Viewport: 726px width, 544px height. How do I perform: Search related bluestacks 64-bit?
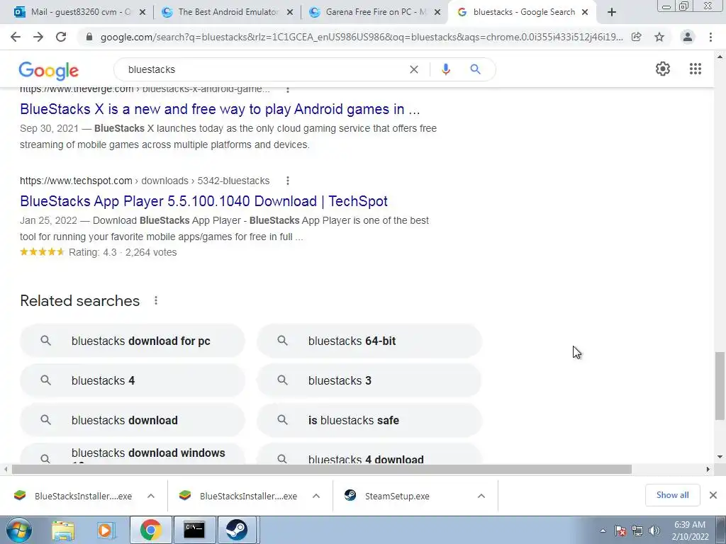pyautogui.click(x=369, y=341)
